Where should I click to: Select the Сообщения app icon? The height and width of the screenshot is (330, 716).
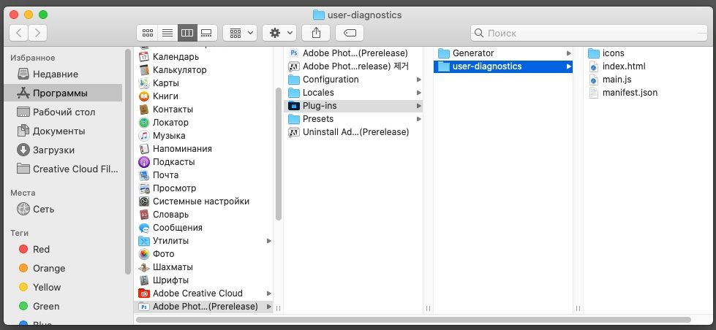coord(144,228)
